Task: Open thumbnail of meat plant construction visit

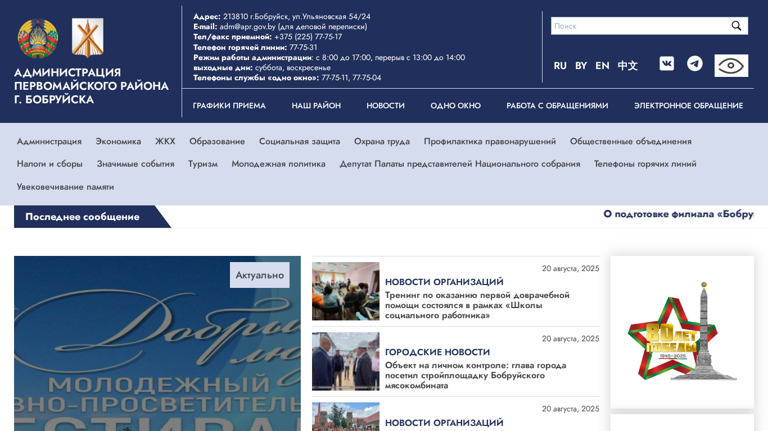Action: 346,361
